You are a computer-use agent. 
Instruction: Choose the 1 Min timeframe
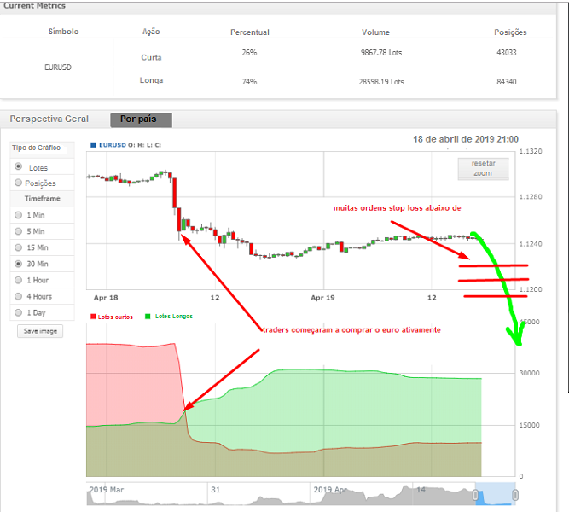[x=19, y=215]
